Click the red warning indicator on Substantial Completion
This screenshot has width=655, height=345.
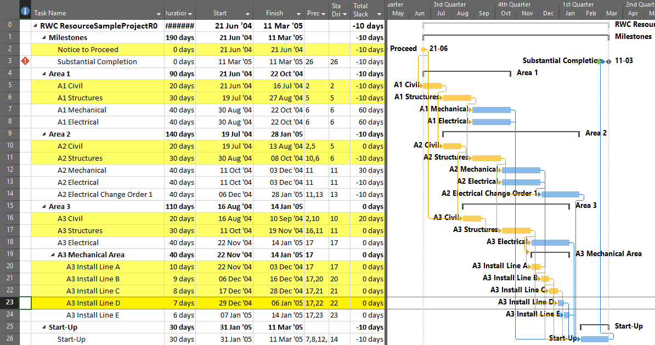(25, 61)
